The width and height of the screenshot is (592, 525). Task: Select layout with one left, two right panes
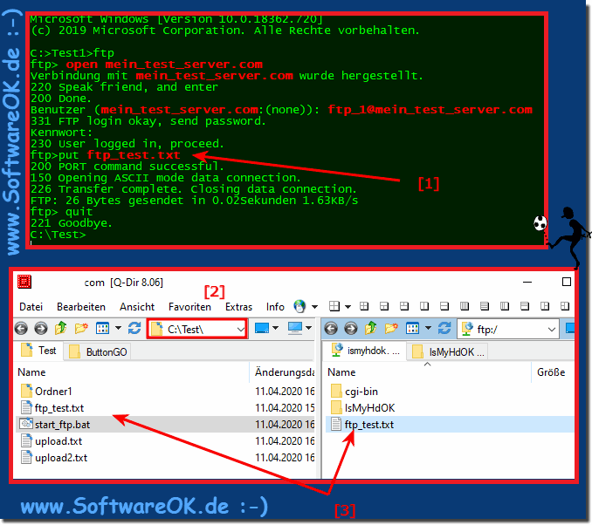tap(545, 306)
